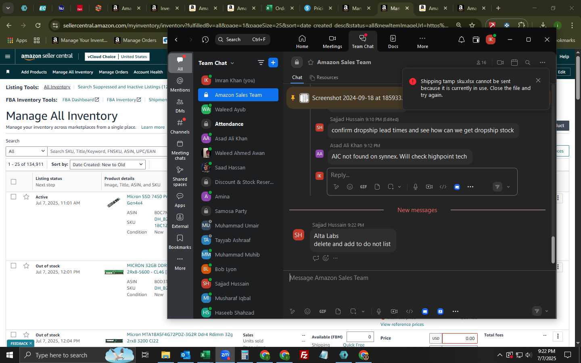Star the Micron SSD 7450 listing
Viewport: 581px width, 363px height.
26,197
